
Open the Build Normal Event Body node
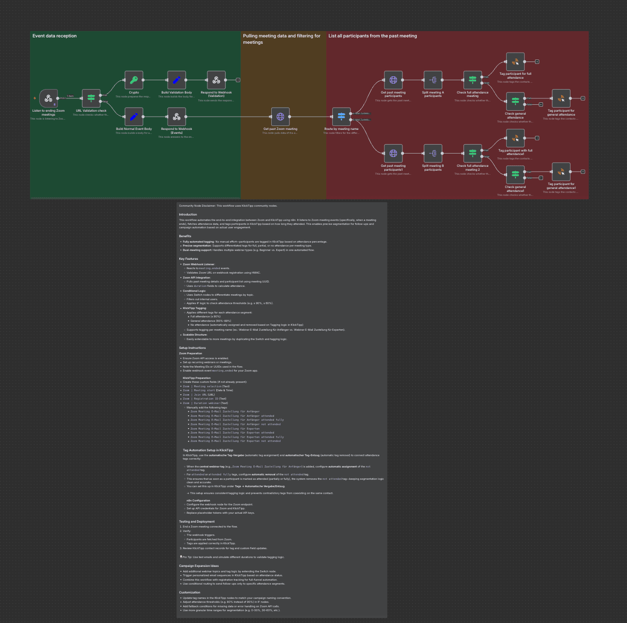[134, 117]
